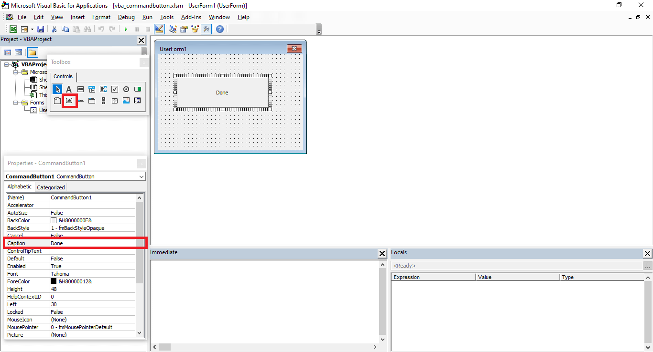The height and width of the screenshot is (352, 653).
Task: Open the Debug menu
Action: tap(126, 17)
